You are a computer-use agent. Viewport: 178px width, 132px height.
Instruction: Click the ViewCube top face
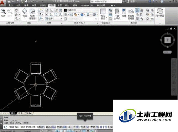click(x=167, y=40)
